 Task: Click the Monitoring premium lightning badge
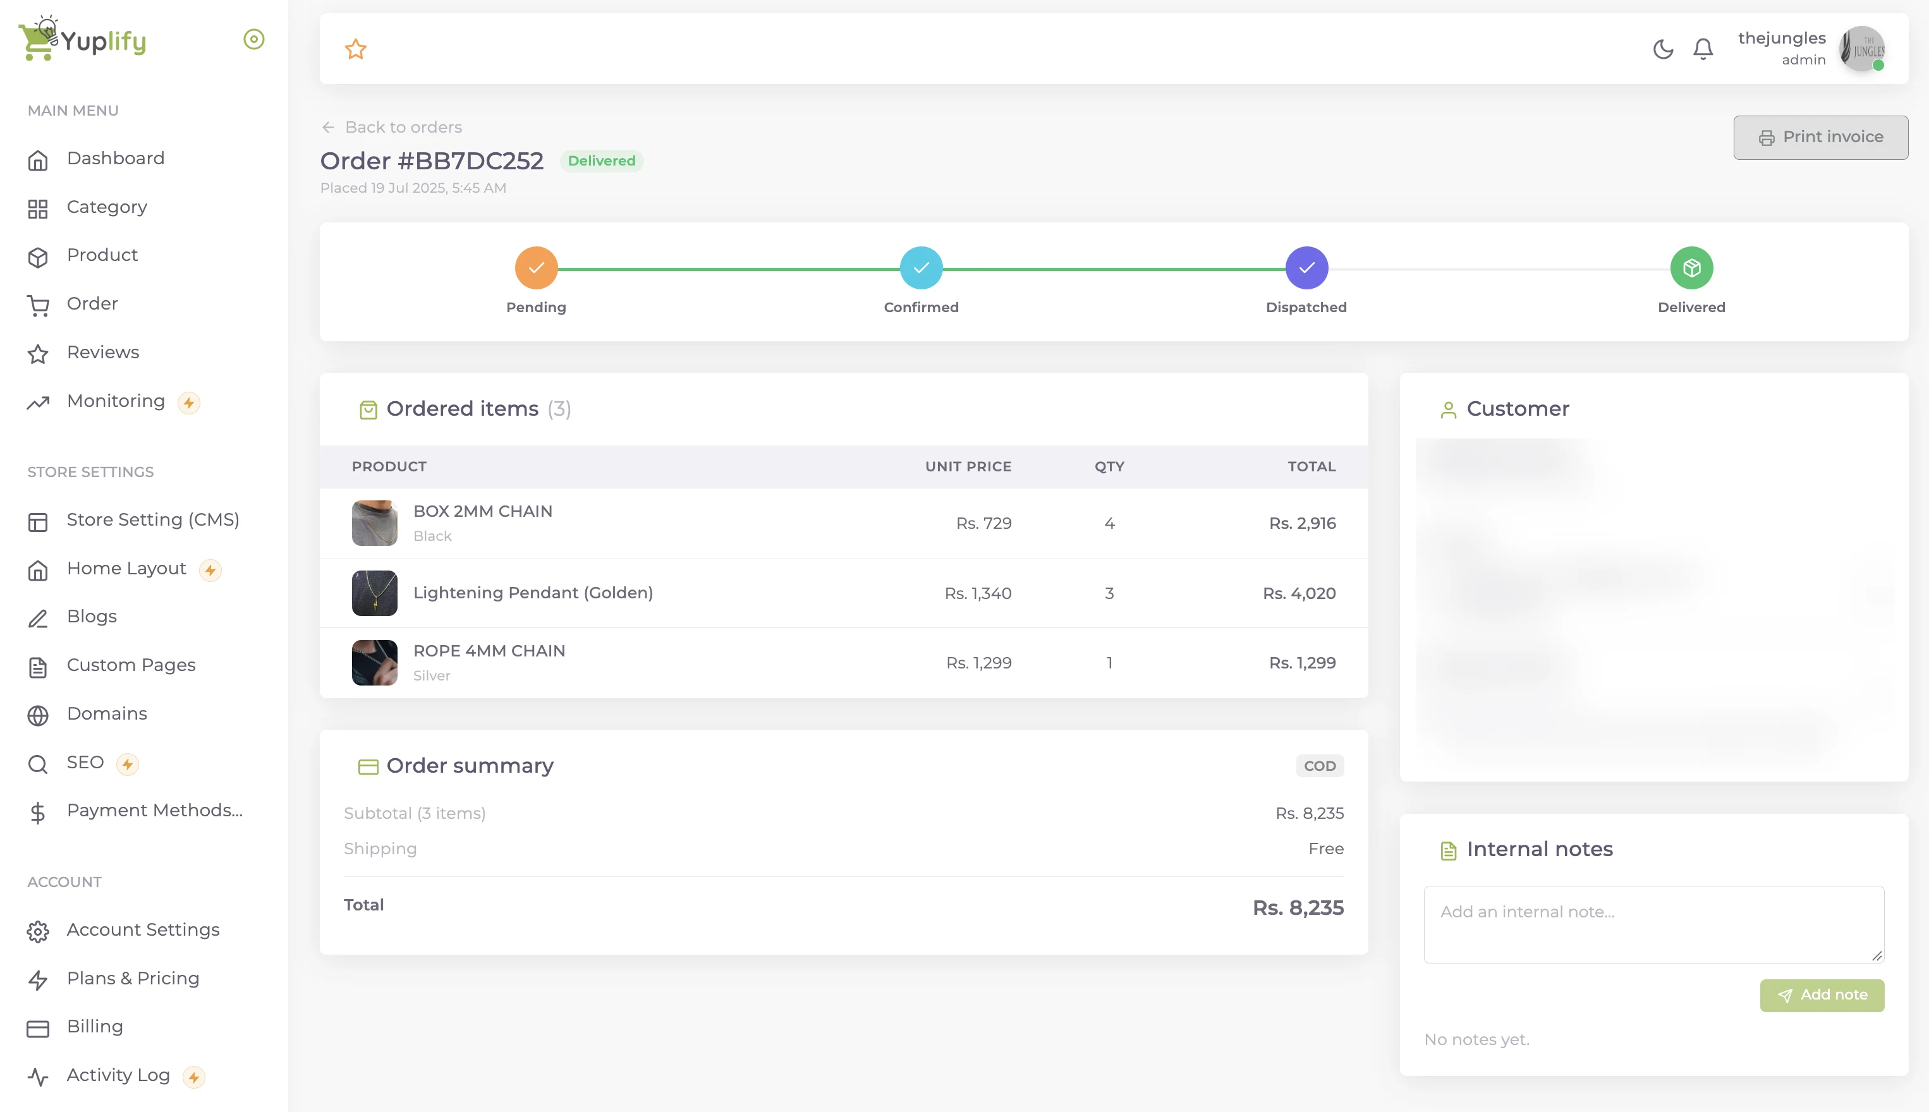(189, 402)
